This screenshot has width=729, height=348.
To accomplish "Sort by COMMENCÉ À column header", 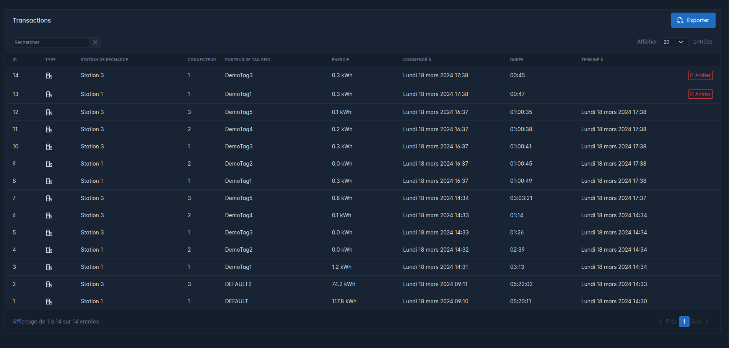I will pyautogui.click(x=417, y=60).
